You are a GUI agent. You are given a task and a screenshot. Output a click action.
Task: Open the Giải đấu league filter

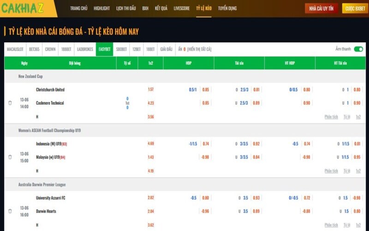pos(166,49)
